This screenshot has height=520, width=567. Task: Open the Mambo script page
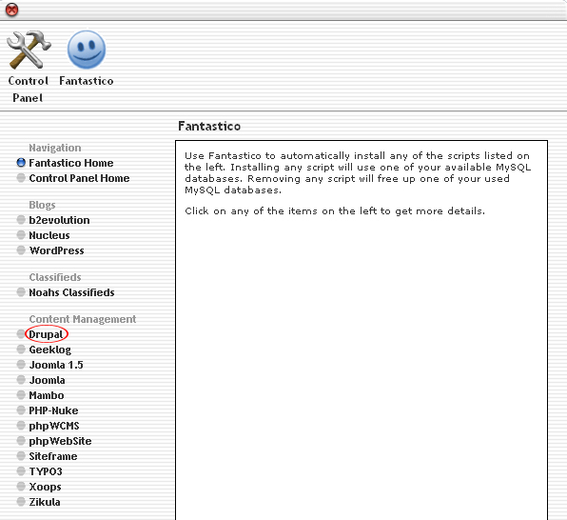tap(47, 395)
